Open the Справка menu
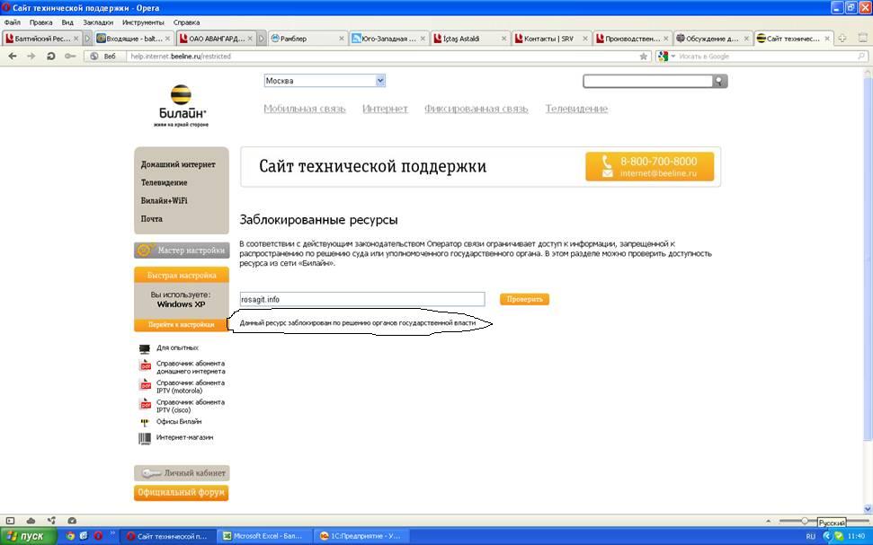873x545 pixels. point(186,22)
